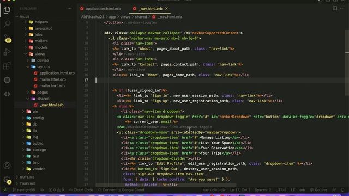Image resolution: width=349 pixels, height=196 pixels.
Task: Select _nav.html.erb in the file tree
Action: click(x=52, y=105)
